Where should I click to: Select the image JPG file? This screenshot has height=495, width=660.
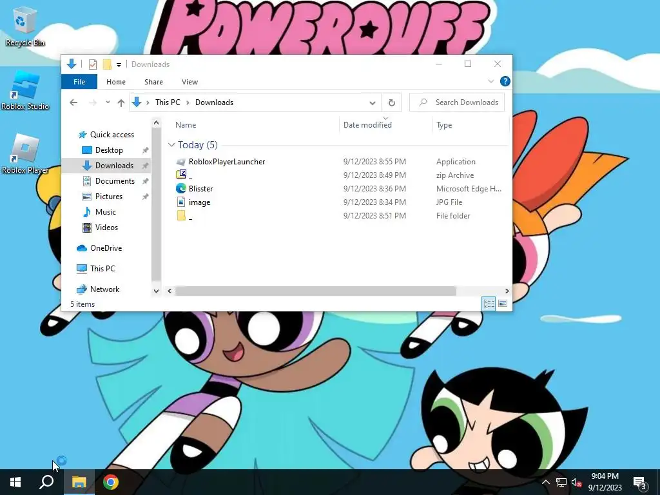[193, 202]
